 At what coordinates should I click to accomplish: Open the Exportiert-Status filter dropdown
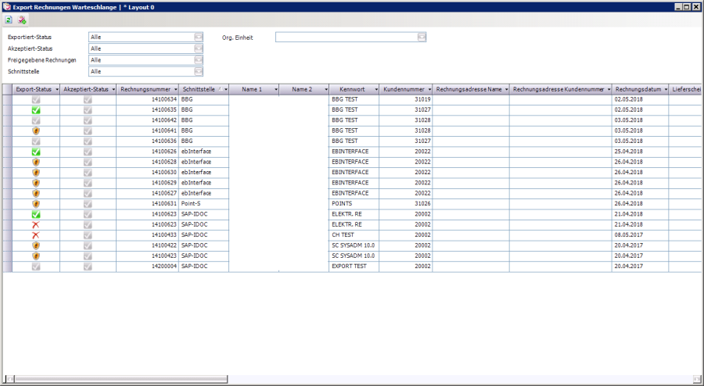199,37
